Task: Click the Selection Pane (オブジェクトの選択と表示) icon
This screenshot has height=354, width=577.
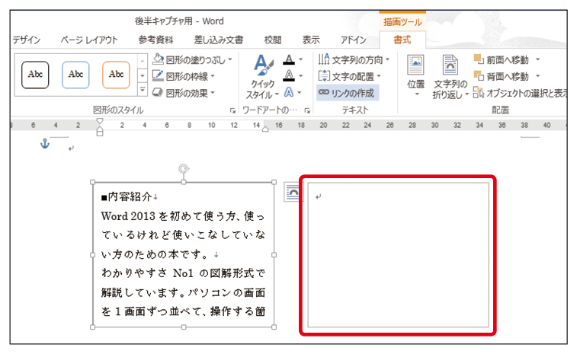Action: (479, 93)
